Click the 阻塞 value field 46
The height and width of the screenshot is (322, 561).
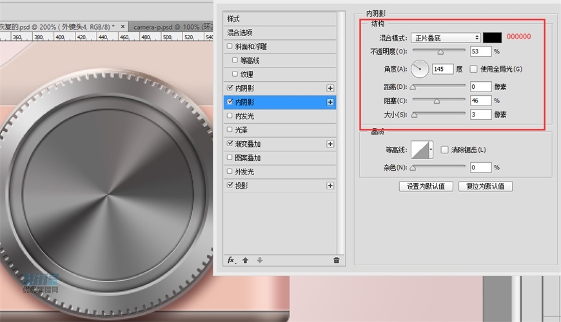(x=480, y=100)
